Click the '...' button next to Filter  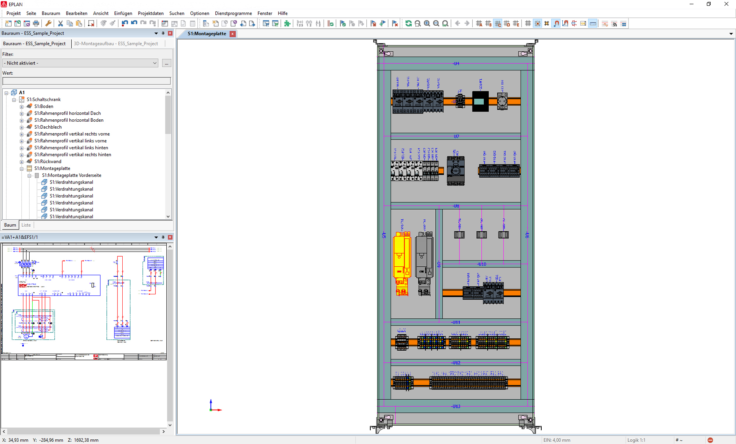coord(166,63)
